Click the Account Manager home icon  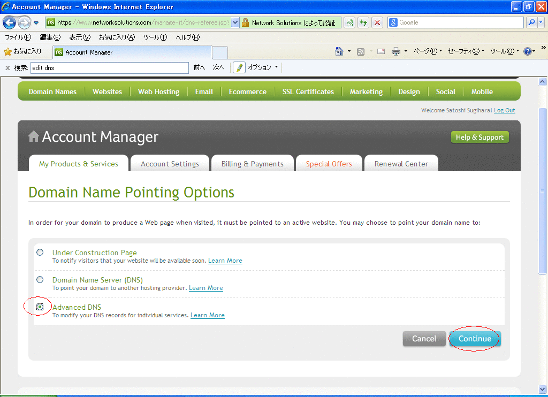click(34, 136)
